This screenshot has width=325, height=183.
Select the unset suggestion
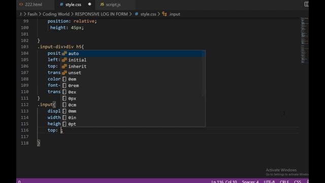coord(133,73)
